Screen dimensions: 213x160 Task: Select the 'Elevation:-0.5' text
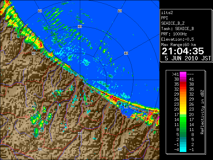(x=177, y=39)
